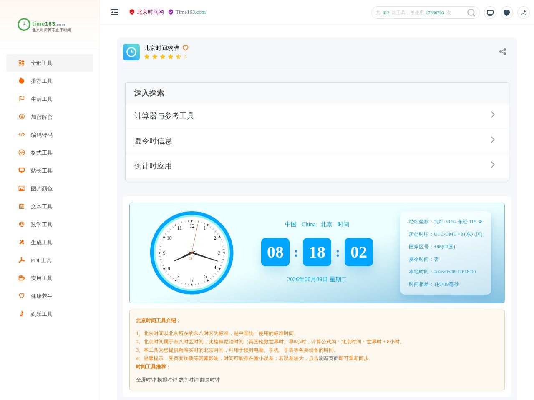This screenshot has height=400, width=534.
Task: Expand the 计算器与参考工具 chevron
Action: (x=493, y=115)
